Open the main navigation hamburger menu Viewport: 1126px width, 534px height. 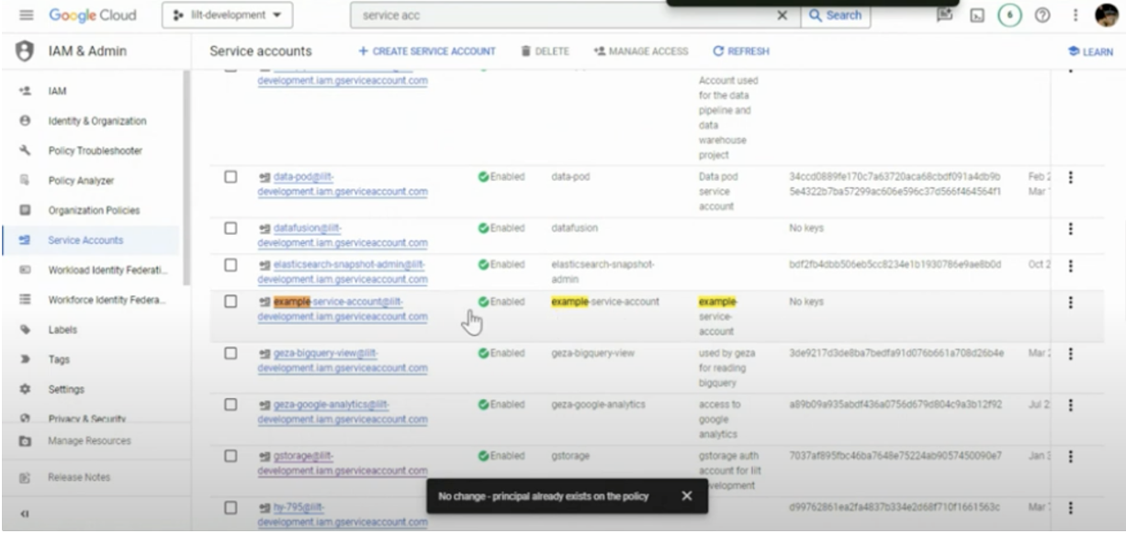coord(26,16)
